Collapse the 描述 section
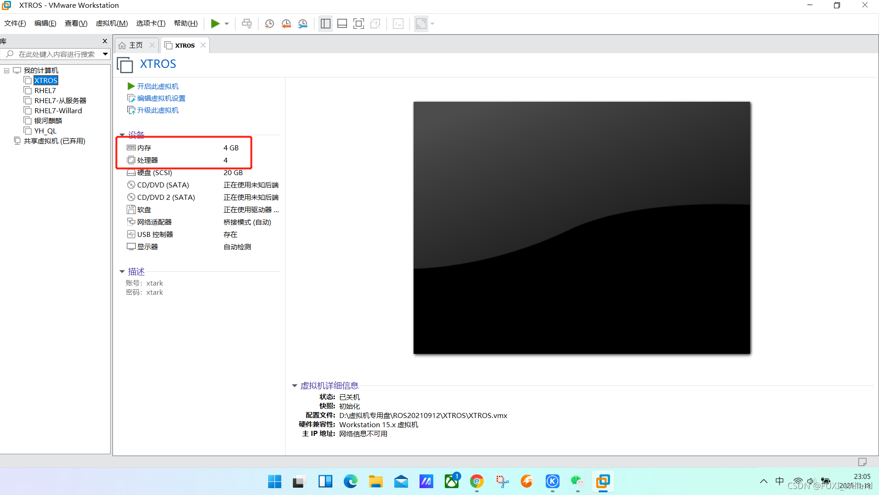 click(122, 272)
